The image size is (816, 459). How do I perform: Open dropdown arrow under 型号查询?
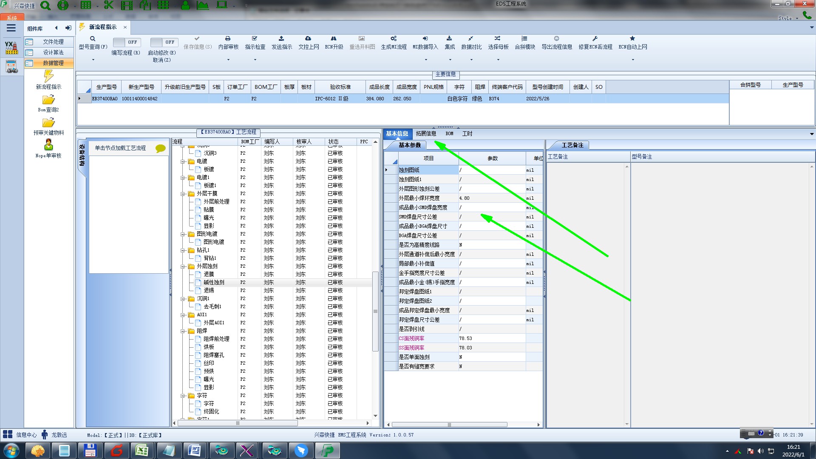point(93,60)
